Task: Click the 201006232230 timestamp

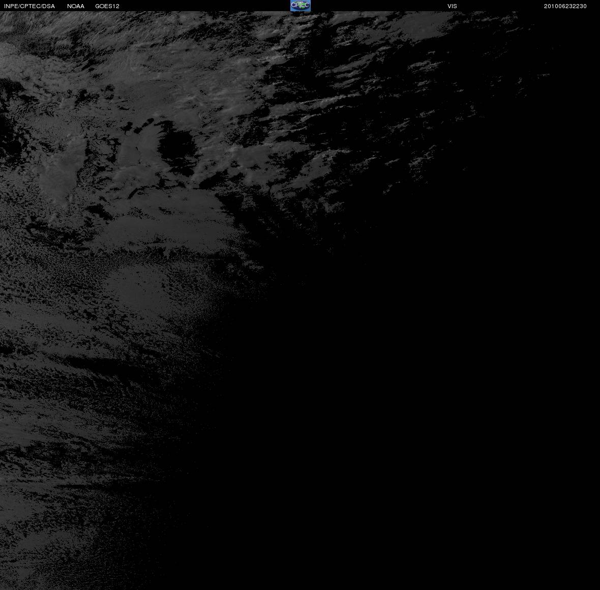Action: (565, 6)
